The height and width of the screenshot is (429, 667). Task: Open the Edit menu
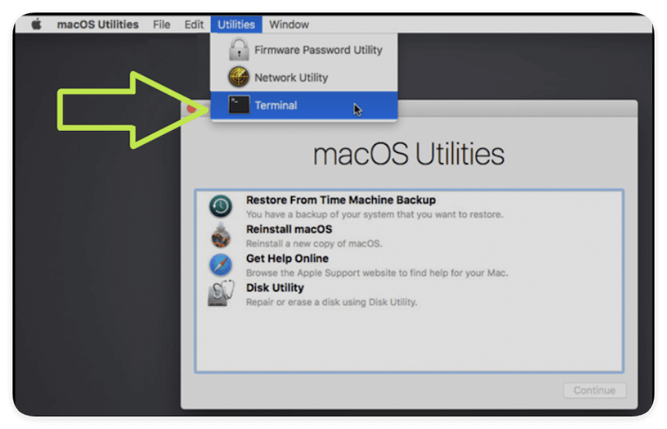tap(194, 24)
